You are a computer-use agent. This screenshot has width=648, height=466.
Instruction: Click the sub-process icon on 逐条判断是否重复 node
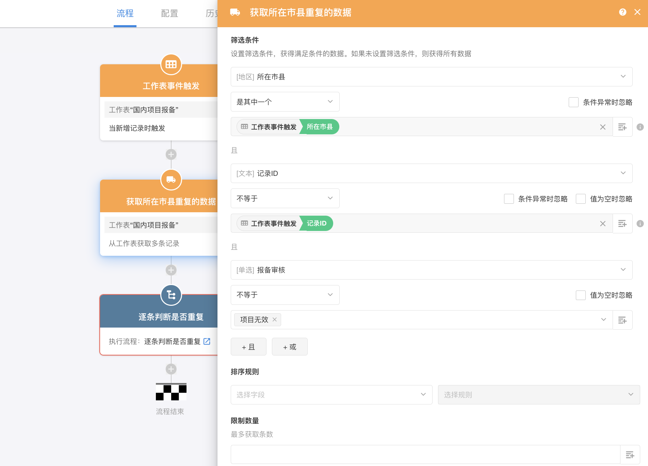coord(171,295)
